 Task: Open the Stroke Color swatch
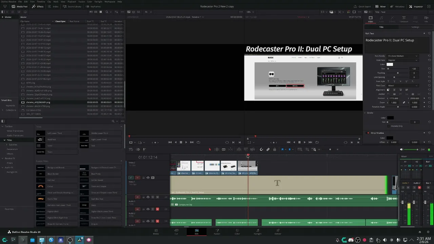click(390, 118)
